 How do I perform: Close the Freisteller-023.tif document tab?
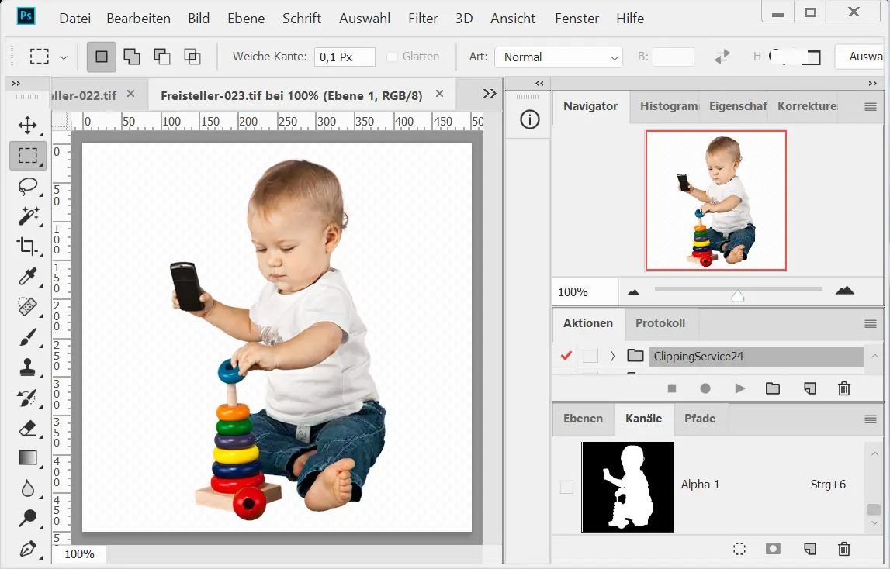(439, 95)
